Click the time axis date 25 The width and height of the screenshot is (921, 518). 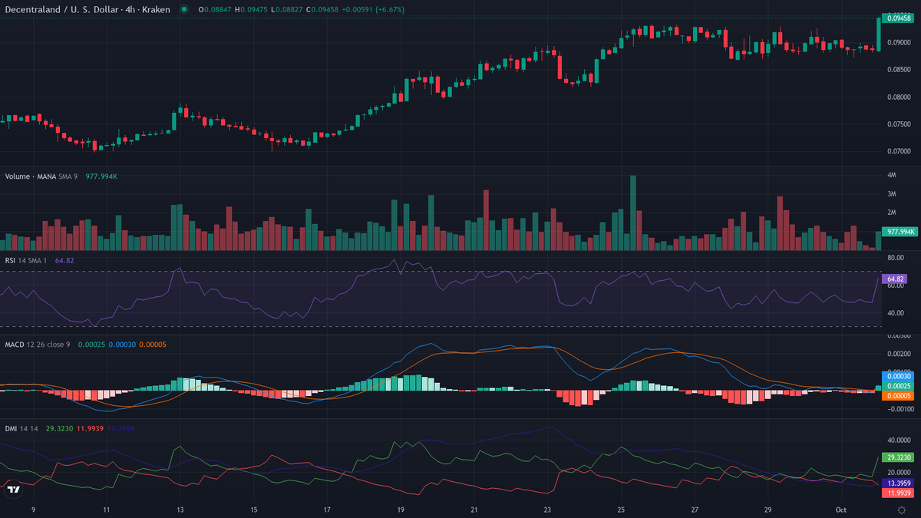coord(621,510)
